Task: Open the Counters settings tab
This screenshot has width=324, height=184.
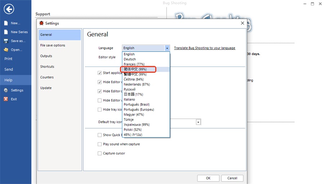Action: pos(60,77)
